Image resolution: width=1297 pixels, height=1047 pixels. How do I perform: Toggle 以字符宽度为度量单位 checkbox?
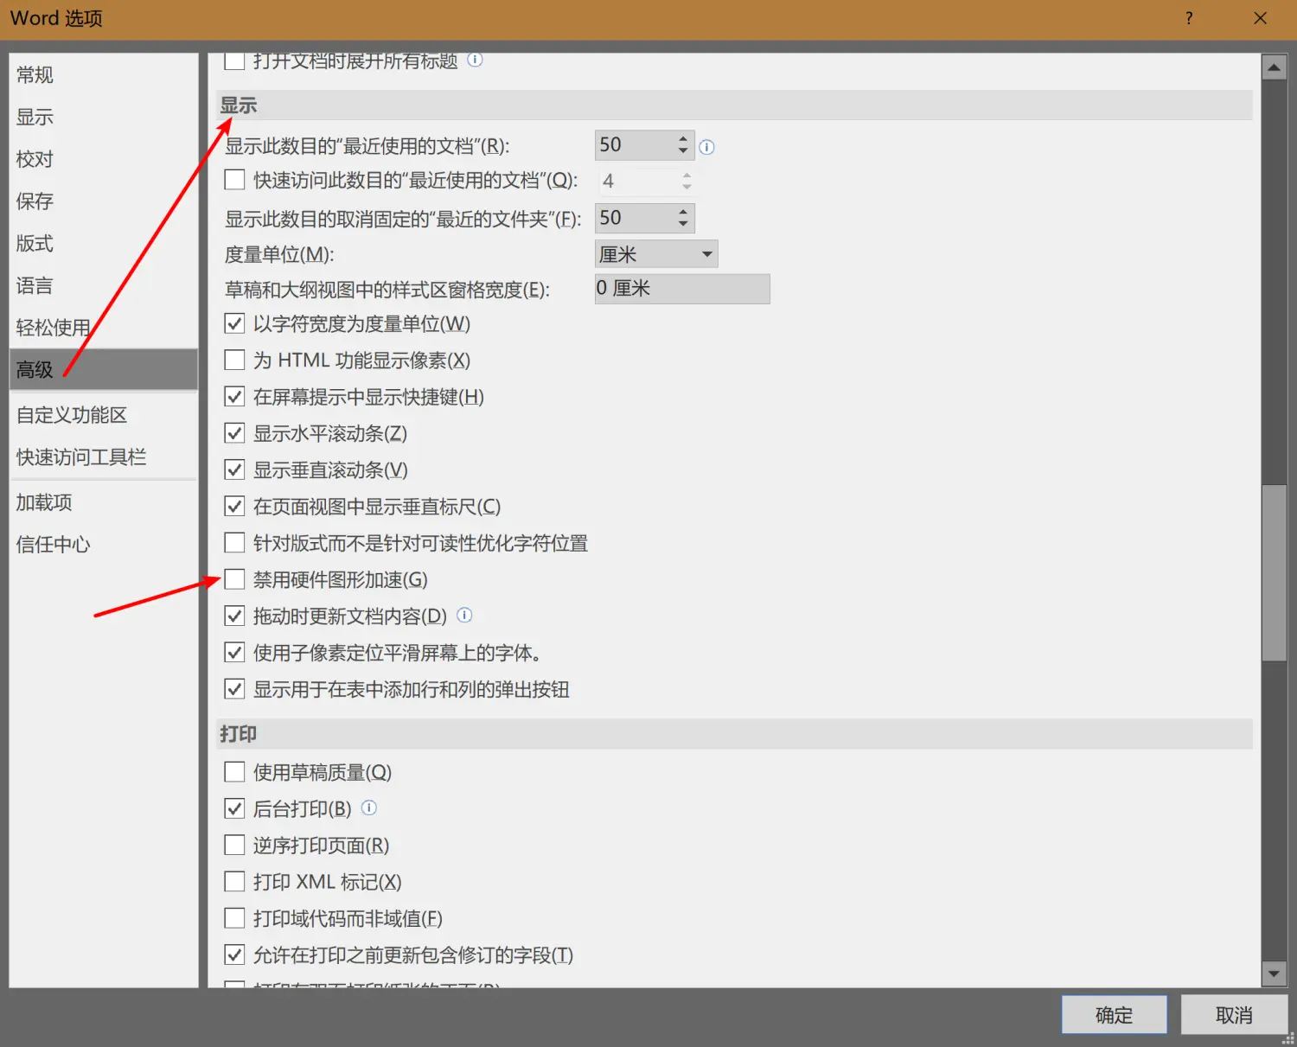coord(234,324)
